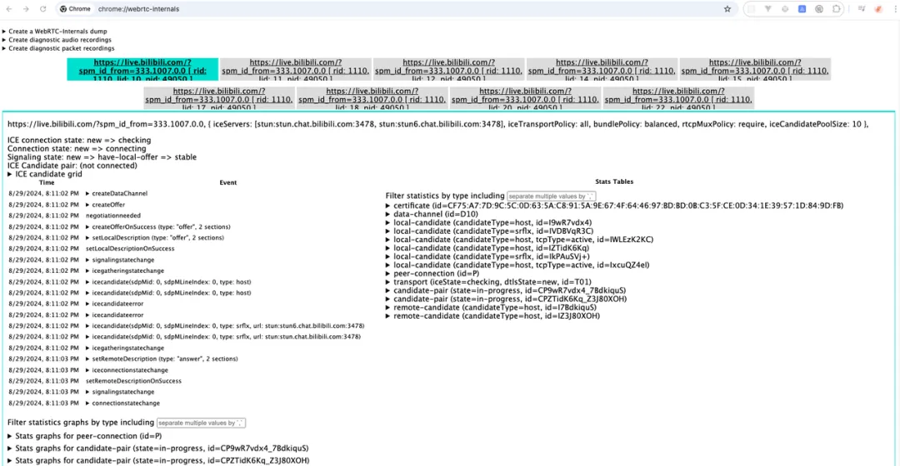The height and width of the screenshot is (466, 900).
Task: Expand Create diagnostic packet recordings
Action: (x=58, y=49)
